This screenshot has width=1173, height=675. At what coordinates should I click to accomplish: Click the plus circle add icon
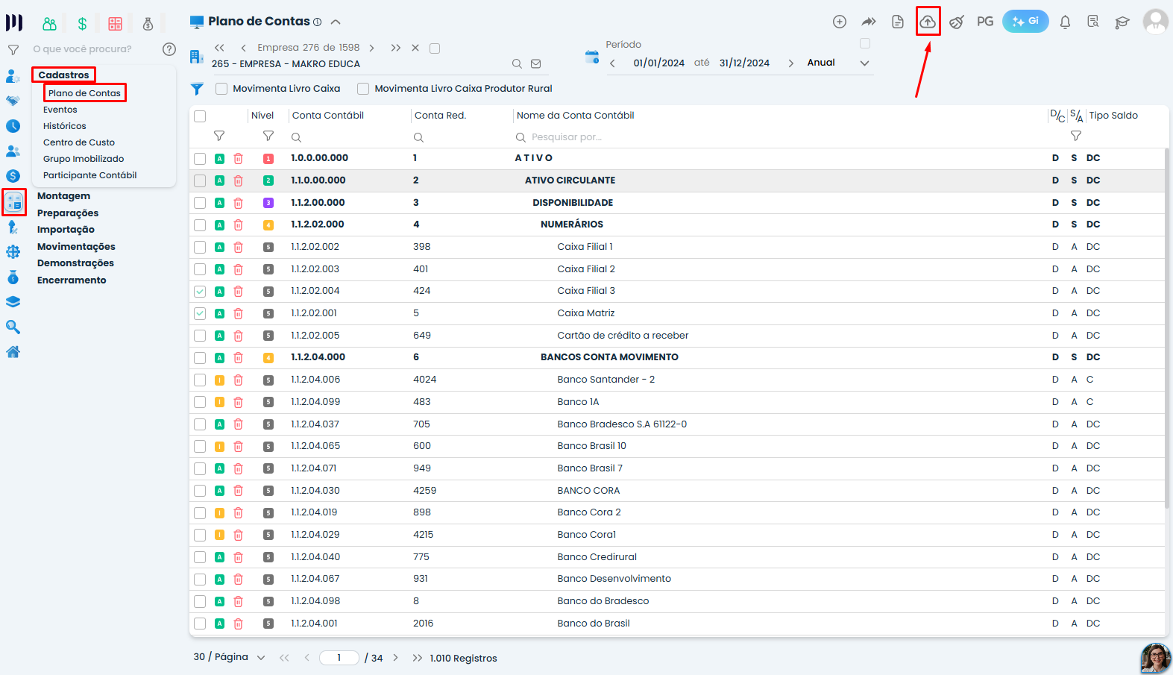point(840,22)
